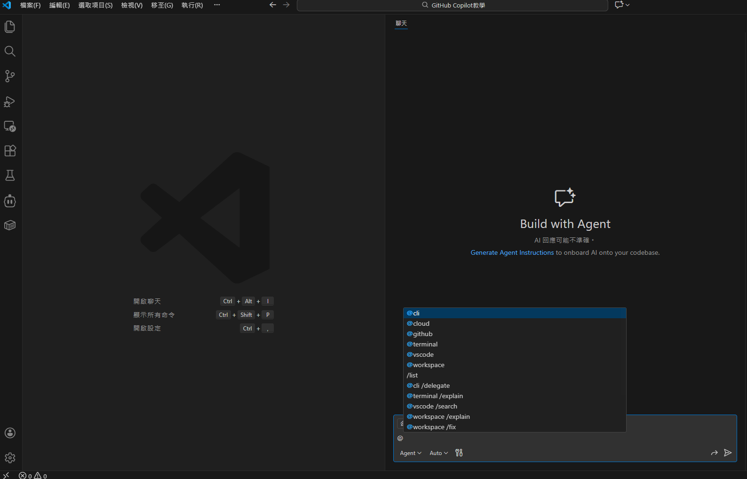Open the Manage gear icon
The height and width of the screenshot is (479, 747).
point(10,458)
